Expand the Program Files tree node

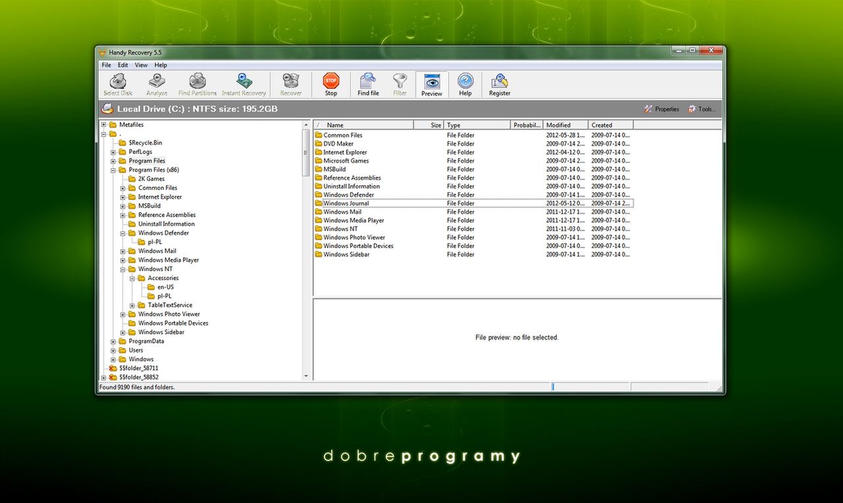pos(113,161)
